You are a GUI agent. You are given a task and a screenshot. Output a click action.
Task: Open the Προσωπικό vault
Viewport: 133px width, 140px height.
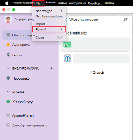click(21, 78)
